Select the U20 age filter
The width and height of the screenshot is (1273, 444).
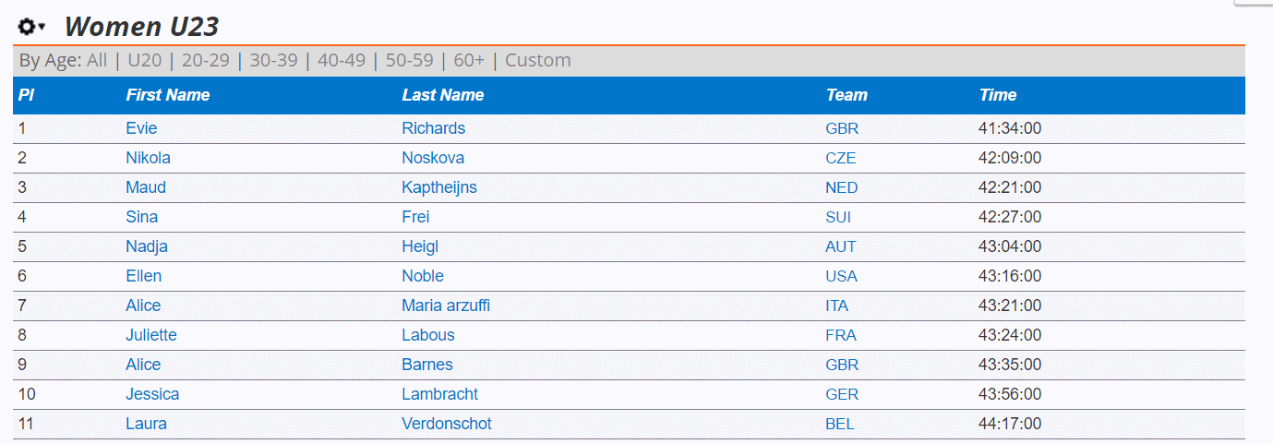coord(145,61)
